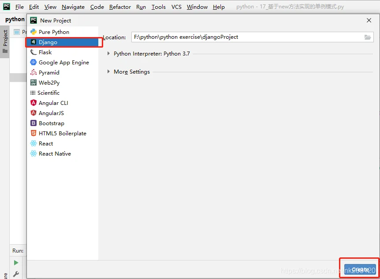Expand the Python Interpreter section

[108, 54]
